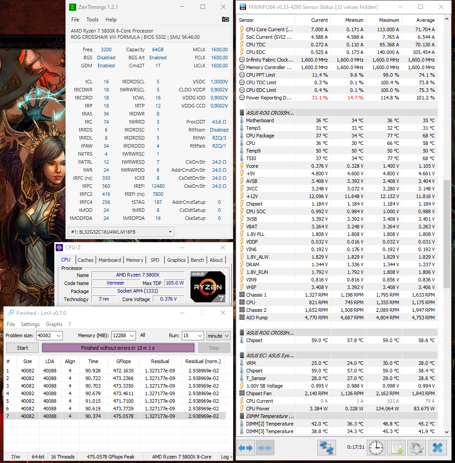Click CPU-Z title bar app icon

(59, 248)
